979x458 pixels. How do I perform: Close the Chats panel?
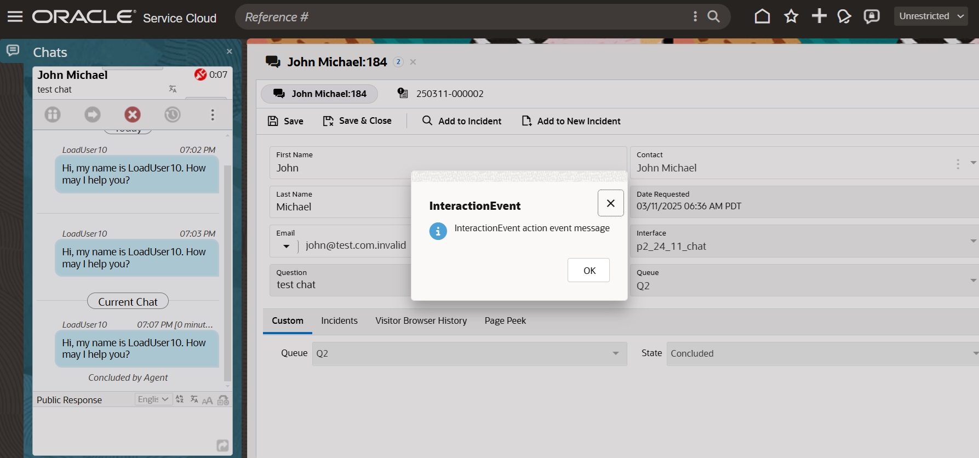pos(230,51)
